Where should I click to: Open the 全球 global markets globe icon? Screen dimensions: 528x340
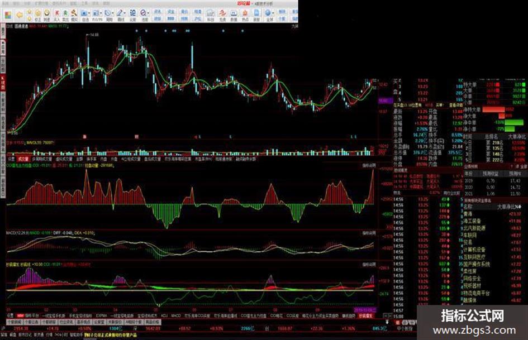269,16
